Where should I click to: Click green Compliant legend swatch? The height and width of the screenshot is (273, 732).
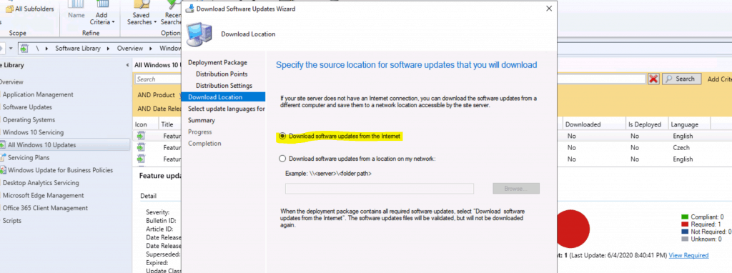(686, 217)
